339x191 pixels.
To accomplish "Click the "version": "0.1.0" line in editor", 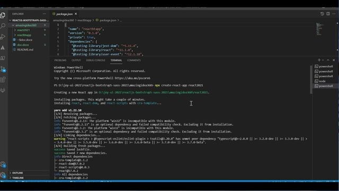I will [x=84, y=33].
